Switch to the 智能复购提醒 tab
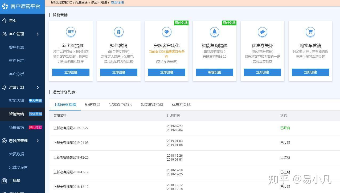The width and height of the screenshot is (340, 193). (152, 105)
